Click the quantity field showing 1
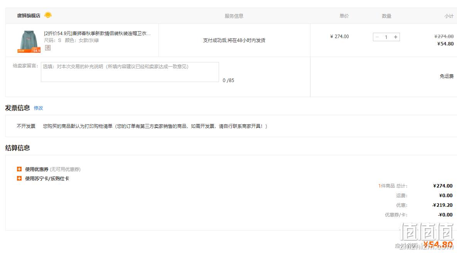 pos(386,37)
